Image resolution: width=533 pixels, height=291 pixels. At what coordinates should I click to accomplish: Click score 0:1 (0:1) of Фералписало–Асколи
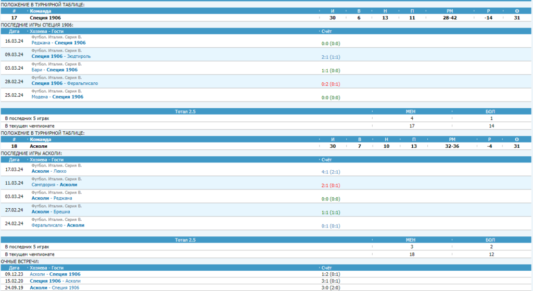click(x=331, y=226)
